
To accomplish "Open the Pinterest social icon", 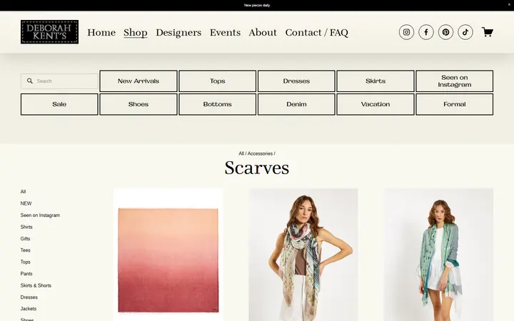I will click(445, 32).
